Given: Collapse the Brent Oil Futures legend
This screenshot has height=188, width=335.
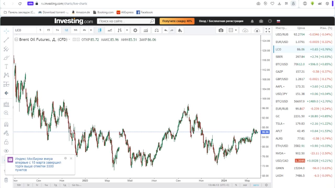Looking at the screenshot, I should pyautogui.click(x=16, y=39).
